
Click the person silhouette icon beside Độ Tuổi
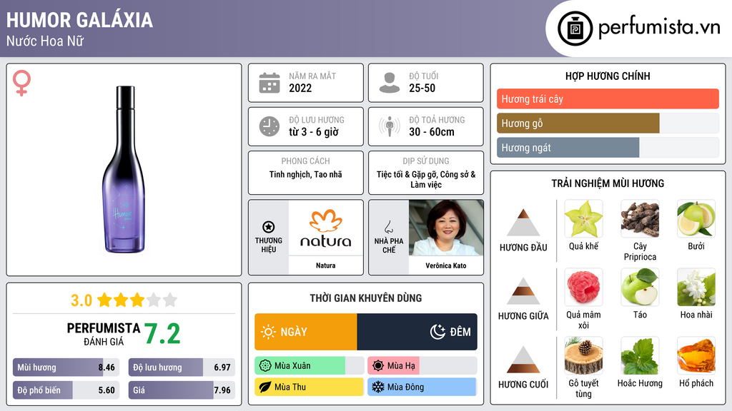pos(390,83)
